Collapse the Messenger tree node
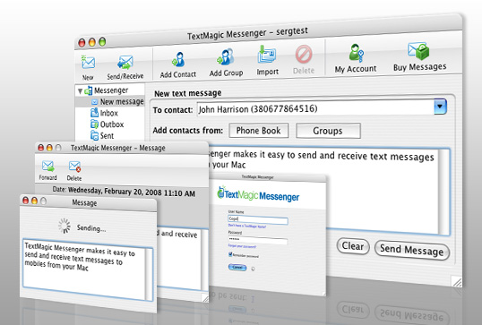 [x=80, y=91]
